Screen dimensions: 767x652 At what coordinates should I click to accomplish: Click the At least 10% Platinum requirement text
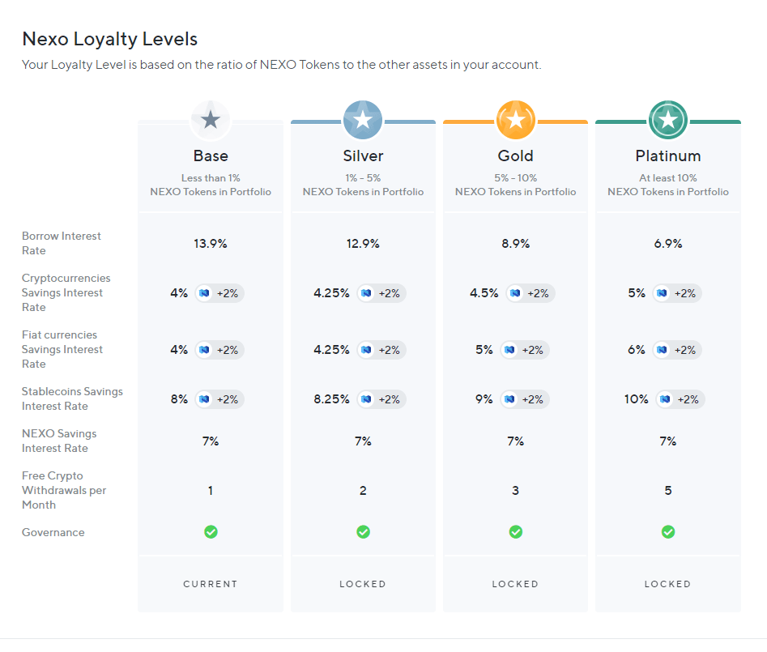tap(668, 178)
